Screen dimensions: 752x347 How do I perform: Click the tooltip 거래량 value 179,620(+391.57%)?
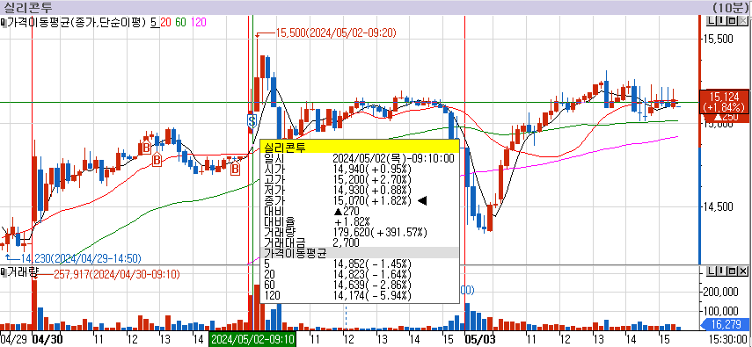(x=380, y=232)
